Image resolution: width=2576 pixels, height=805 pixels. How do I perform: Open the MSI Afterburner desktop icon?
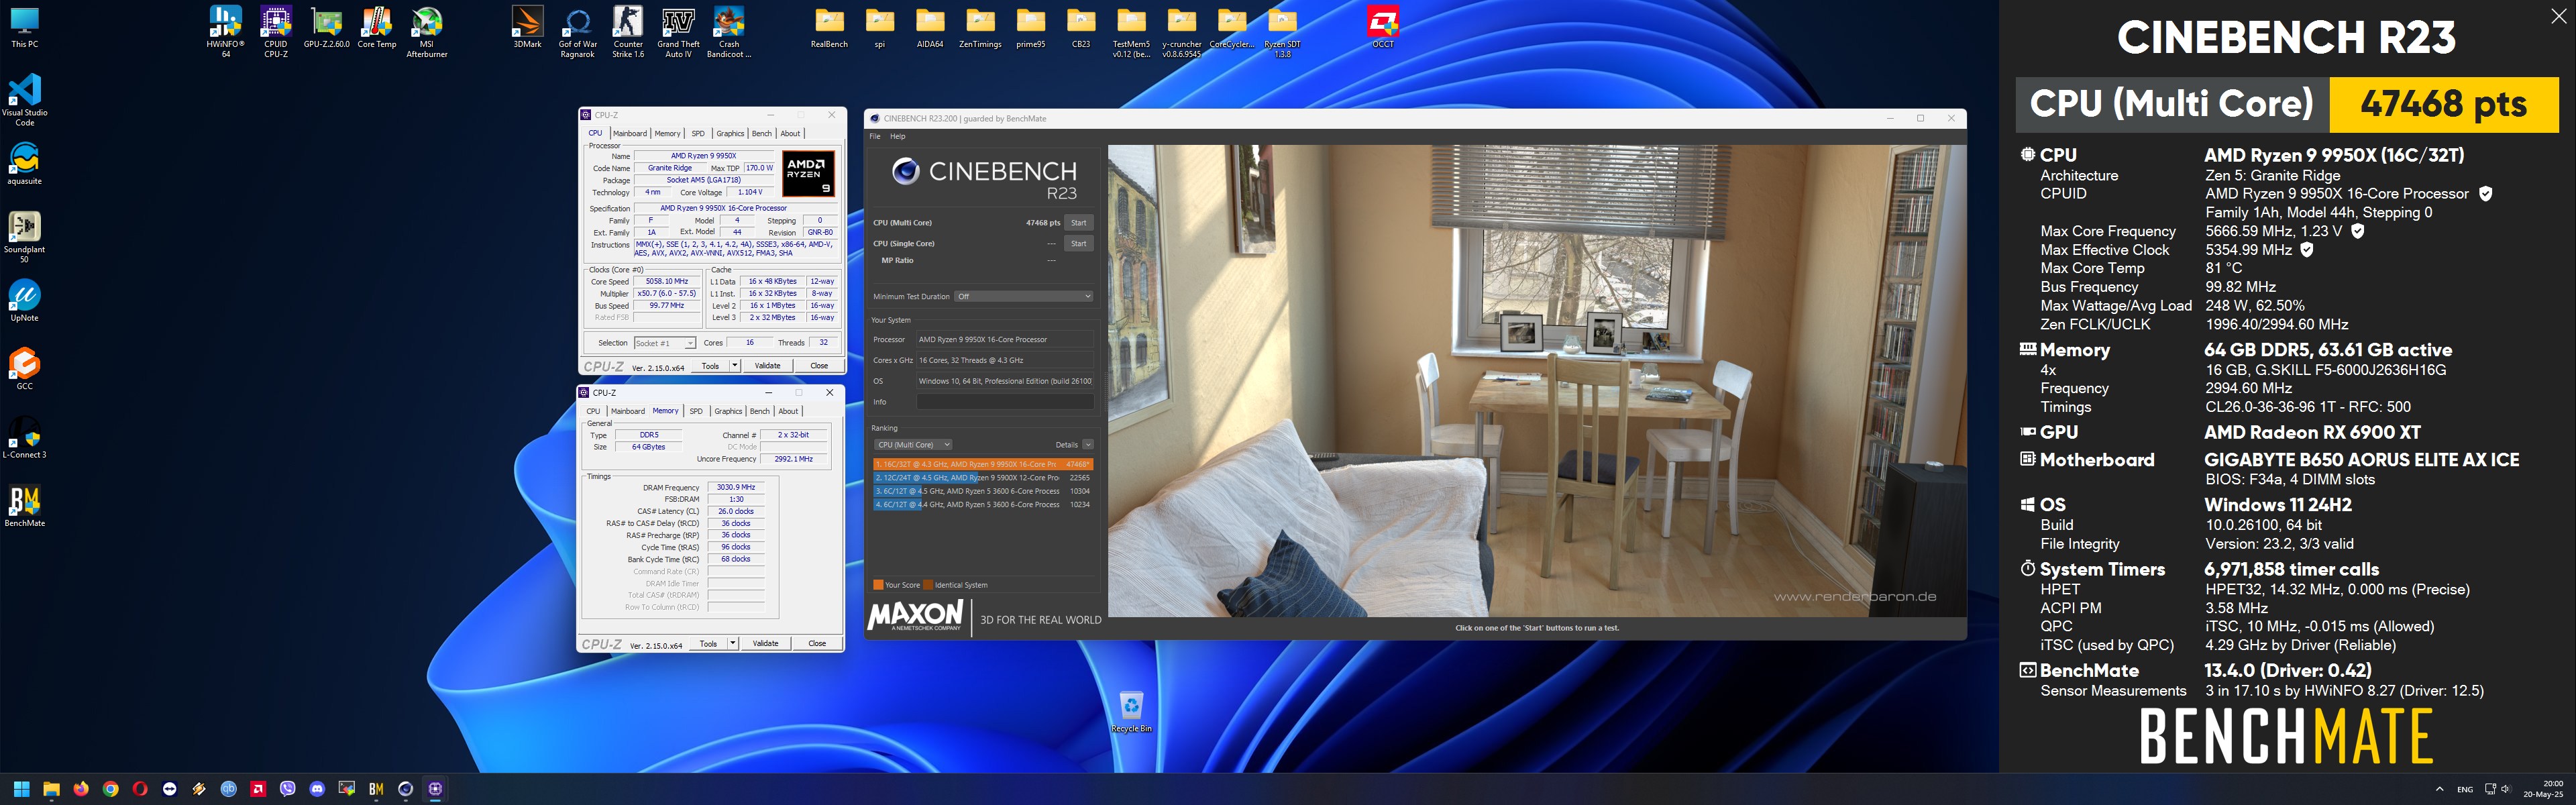pos(427,31)
